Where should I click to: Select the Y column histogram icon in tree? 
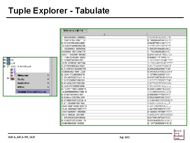[x=12, y=73]
